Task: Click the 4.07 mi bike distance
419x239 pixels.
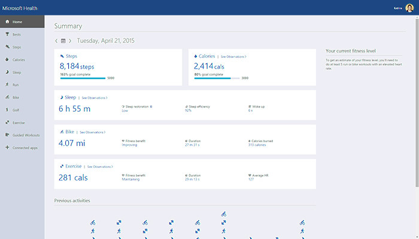Action: point(72,143)
